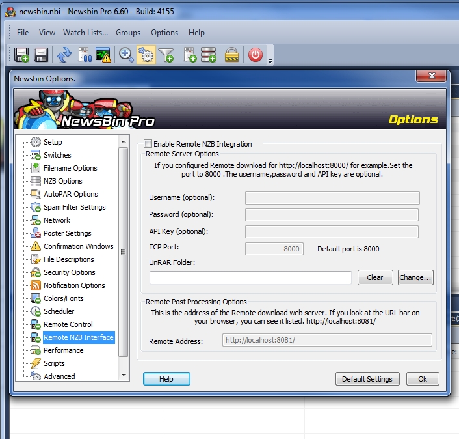Click the red power button icon
Viewport: 459px width, 439px height.
point(256,55)
